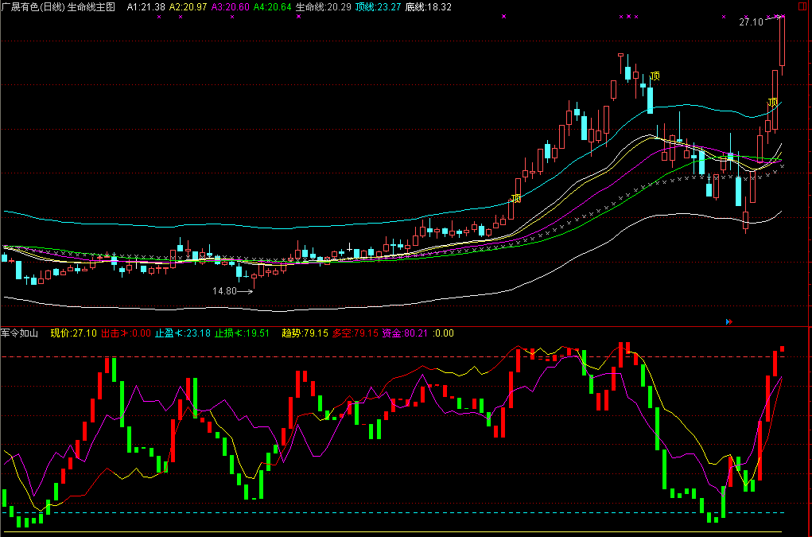Click the cyan 顶线:23.27 readout
The image size is (812, 537).
(x=378, y=6)
